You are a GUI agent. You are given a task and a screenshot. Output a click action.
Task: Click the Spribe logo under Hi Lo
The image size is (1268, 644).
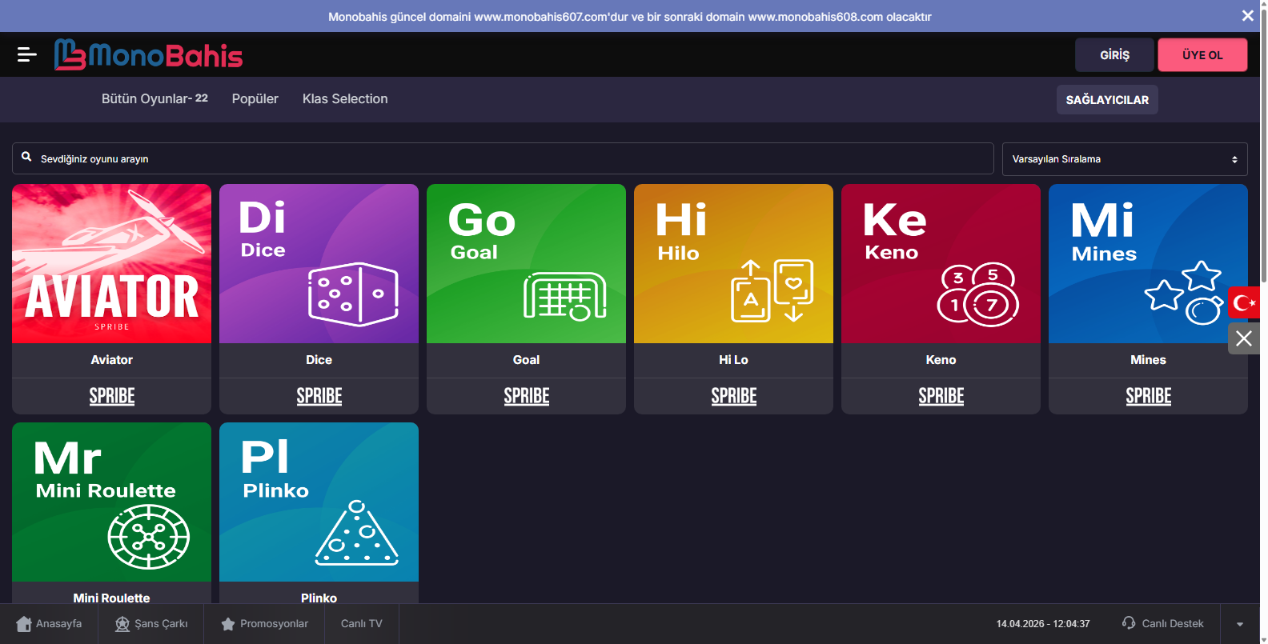pos(733,396)
